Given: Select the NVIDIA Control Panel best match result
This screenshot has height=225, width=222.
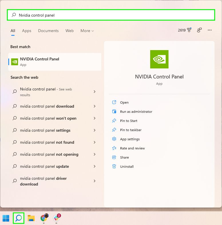Looking at the screenshot, I should (x=55, y=62).
